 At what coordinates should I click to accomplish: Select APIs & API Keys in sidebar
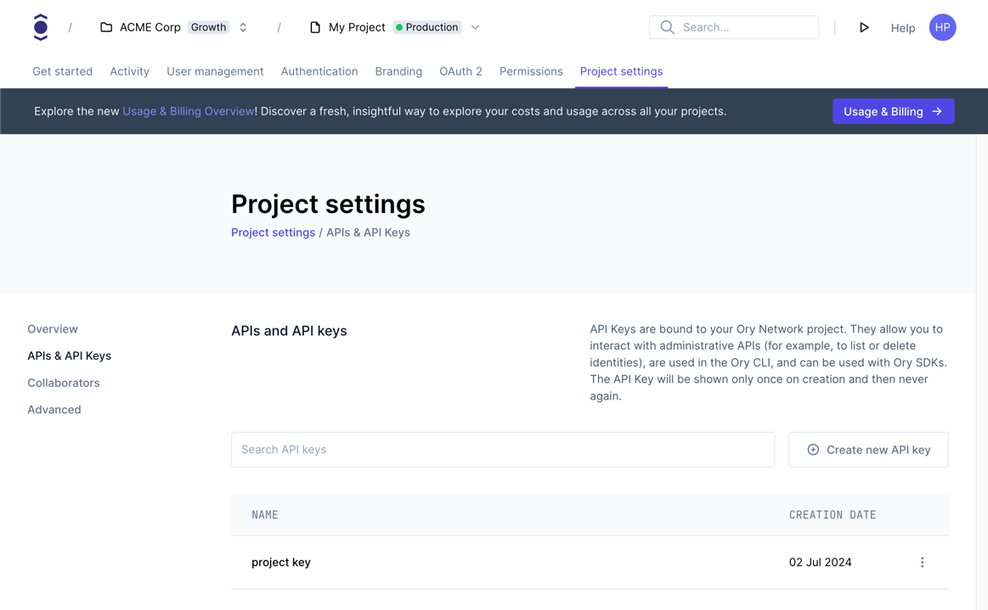70,355
